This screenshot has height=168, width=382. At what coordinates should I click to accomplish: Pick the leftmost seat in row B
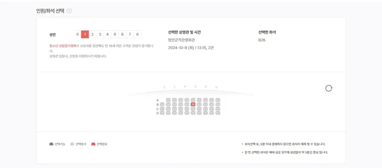[x=162, y=105]
